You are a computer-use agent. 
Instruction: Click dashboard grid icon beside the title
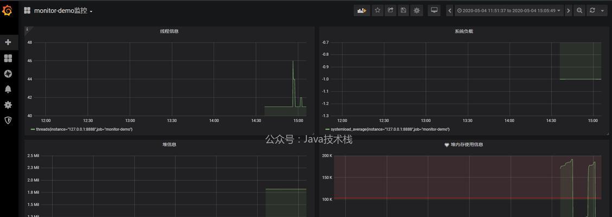coord(27,10)
